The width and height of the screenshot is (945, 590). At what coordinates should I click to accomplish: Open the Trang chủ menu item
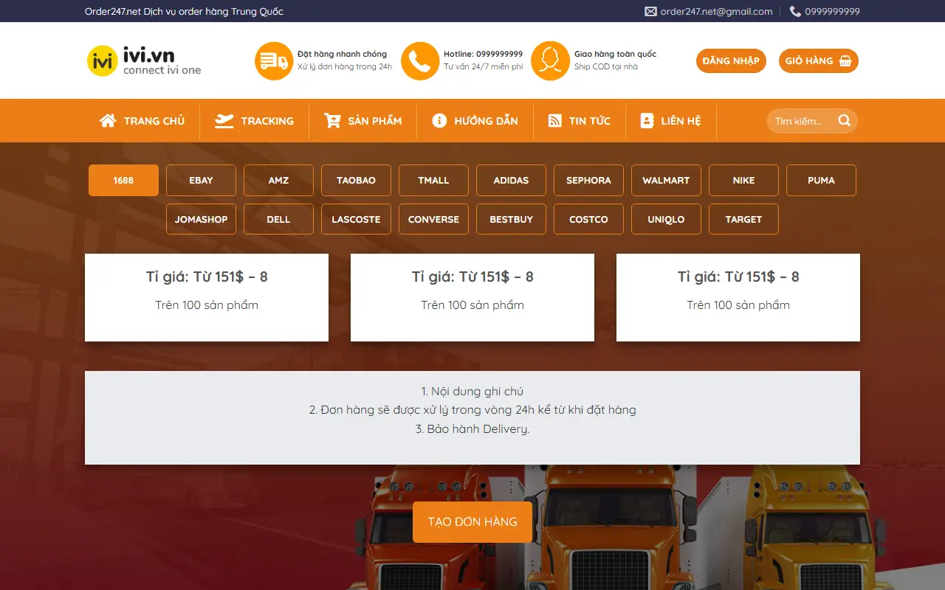pos(142,120)
